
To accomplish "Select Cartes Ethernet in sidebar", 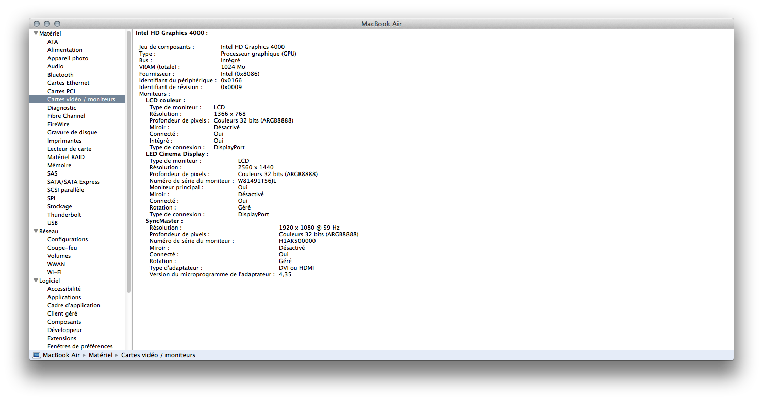I will point(69,83).
